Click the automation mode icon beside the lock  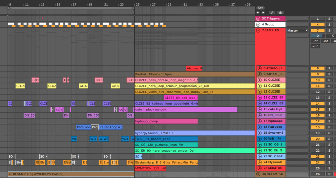point(273,12)
